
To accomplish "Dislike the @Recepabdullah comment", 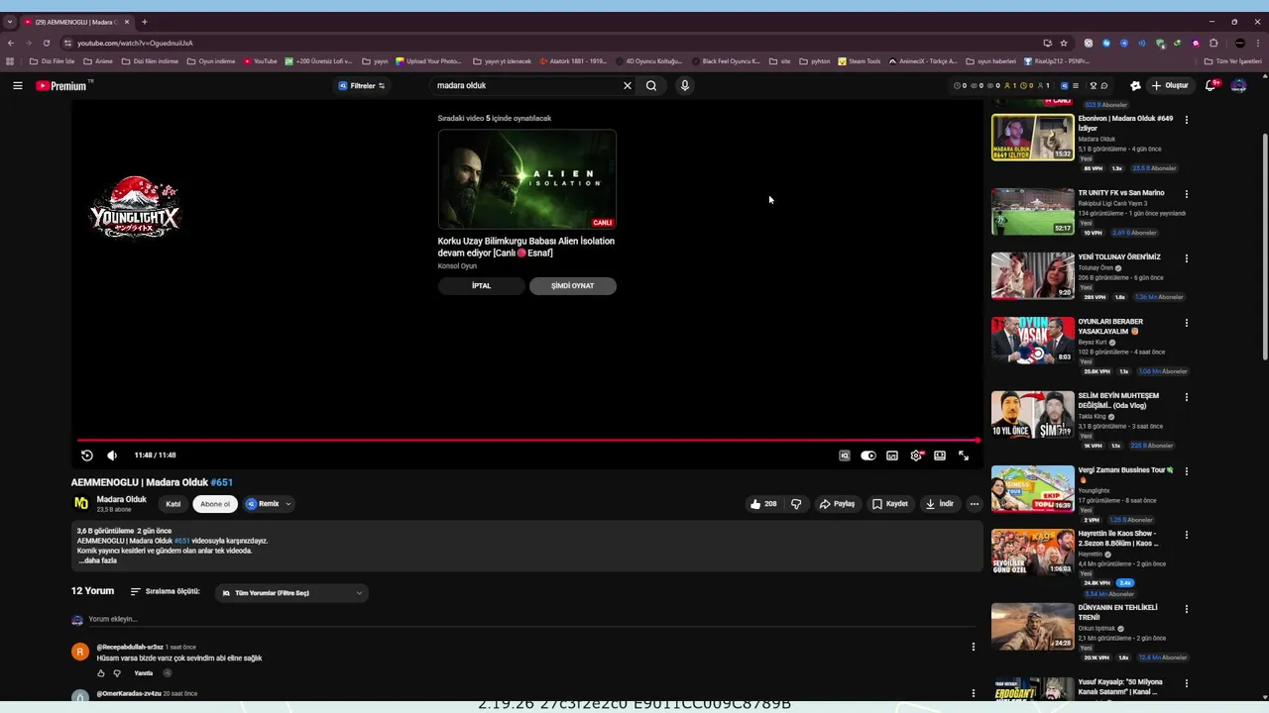I will pos(117,673).
